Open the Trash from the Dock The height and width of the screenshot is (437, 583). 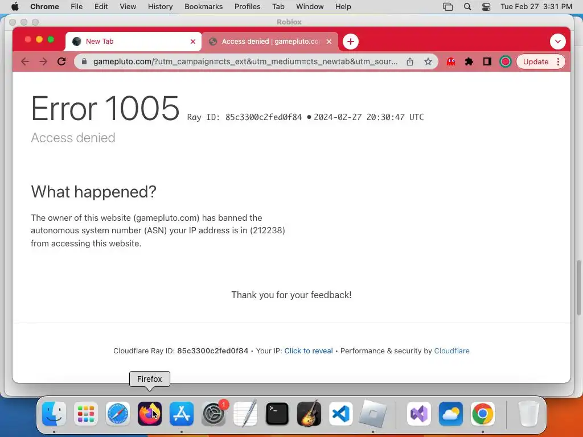pos(528,414)
